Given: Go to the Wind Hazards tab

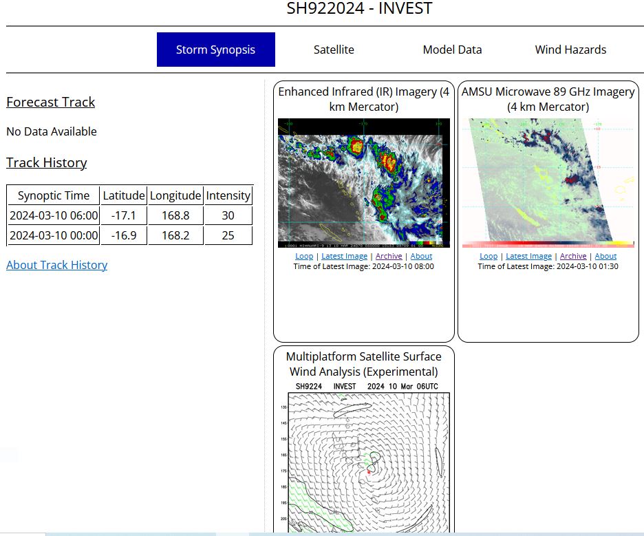Looking at the screenshot, I should pyautogui.click(x=570, y=50).
